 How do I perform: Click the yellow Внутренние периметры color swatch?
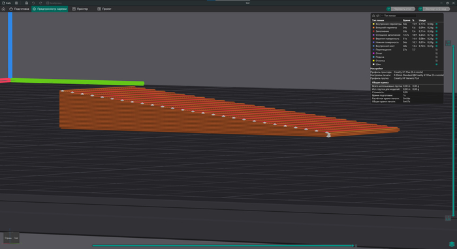[373, 24]
